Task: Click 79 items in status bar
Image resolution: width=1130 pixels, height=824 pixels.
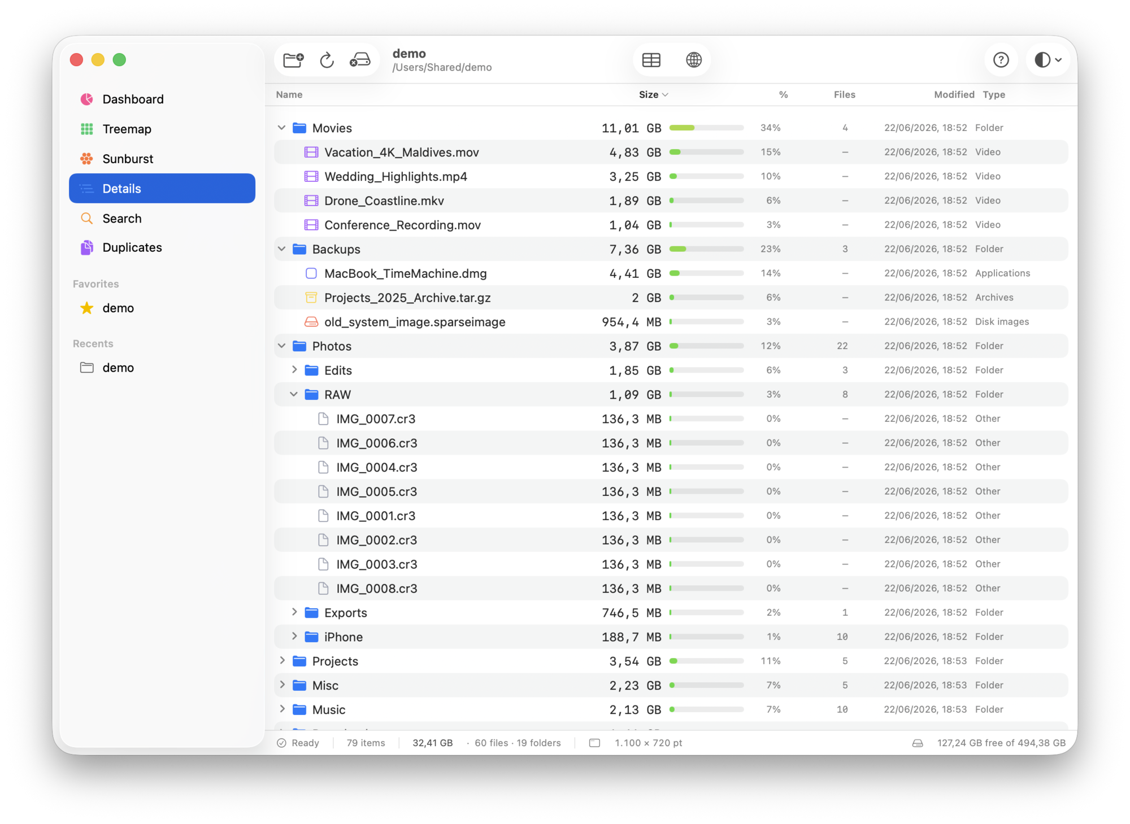Action: (366, 743)
